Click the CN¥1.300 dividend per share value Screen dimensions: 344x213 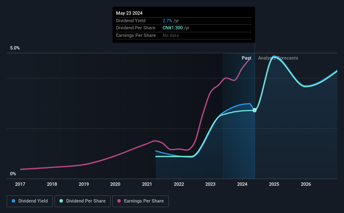(x=173, y=28)
